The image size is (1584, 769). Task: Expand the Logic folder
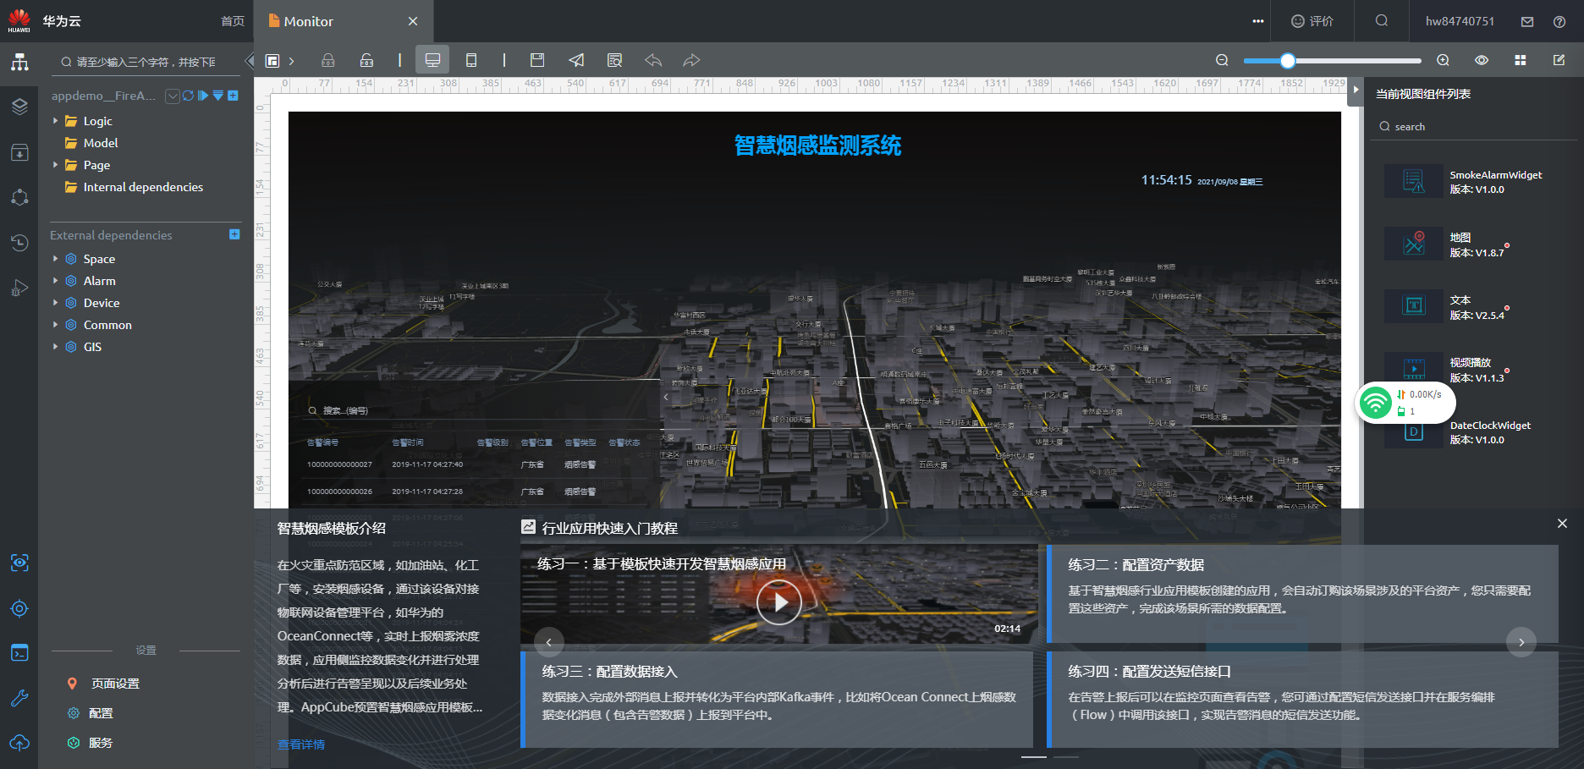pyautogui.click(x=56, y=121)
